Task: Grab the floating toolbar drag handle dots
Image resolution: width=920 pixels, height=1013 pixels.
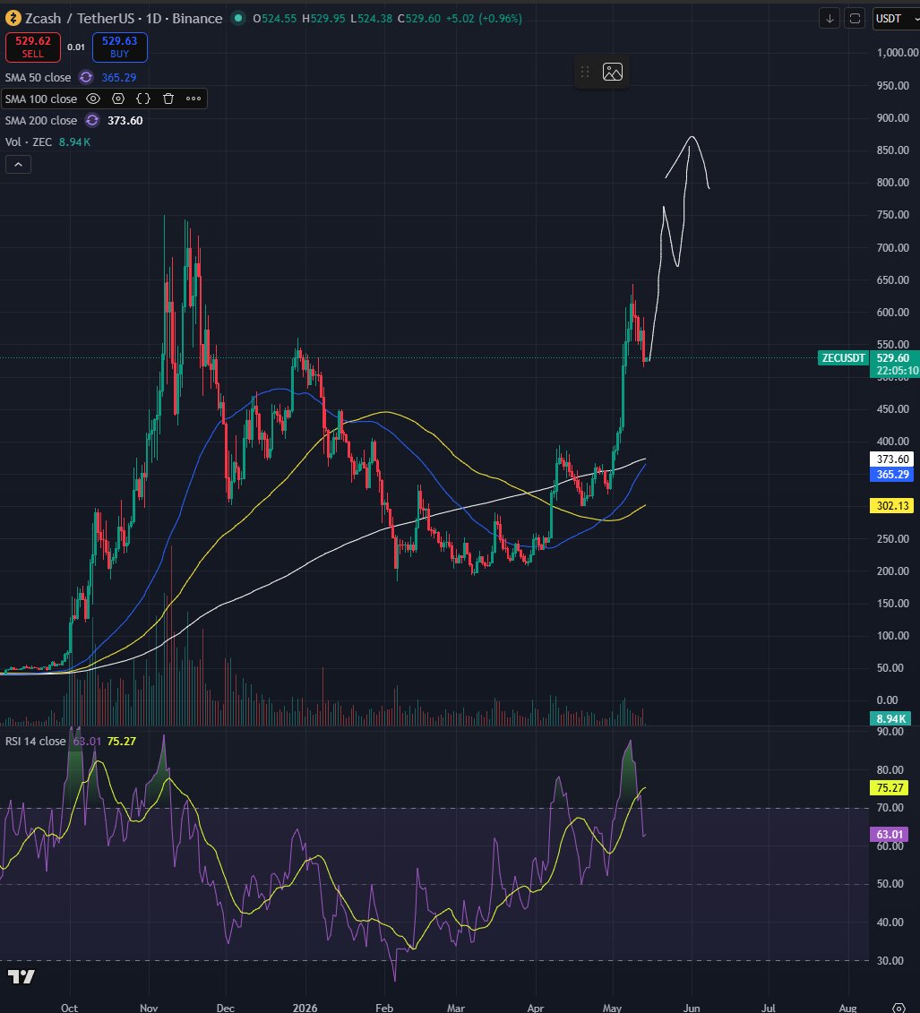Action: coord(585,72)
